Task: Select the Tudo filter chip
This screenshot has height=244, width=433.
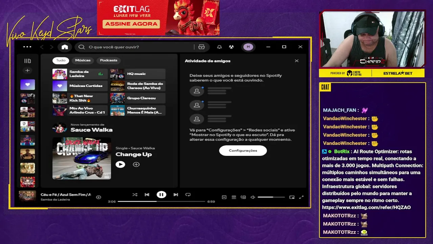Action: (61, 60)
